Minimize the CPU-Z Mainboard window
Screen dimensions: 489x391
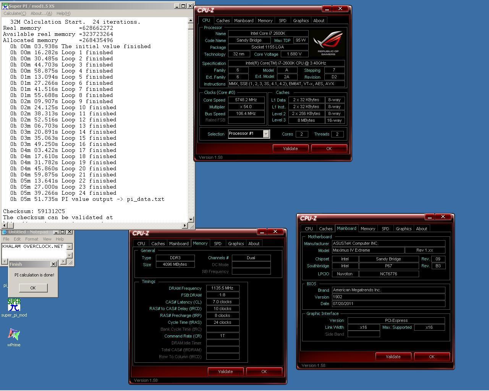[x=430, y=217]
